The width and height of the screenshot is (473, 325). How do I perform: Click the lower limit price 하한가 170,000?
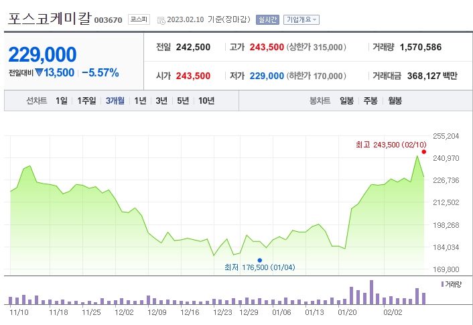tap(316, 76)
